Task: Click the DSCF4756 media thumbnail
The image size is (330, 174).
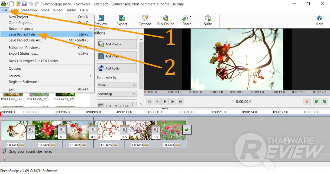Action: (39, 95)
